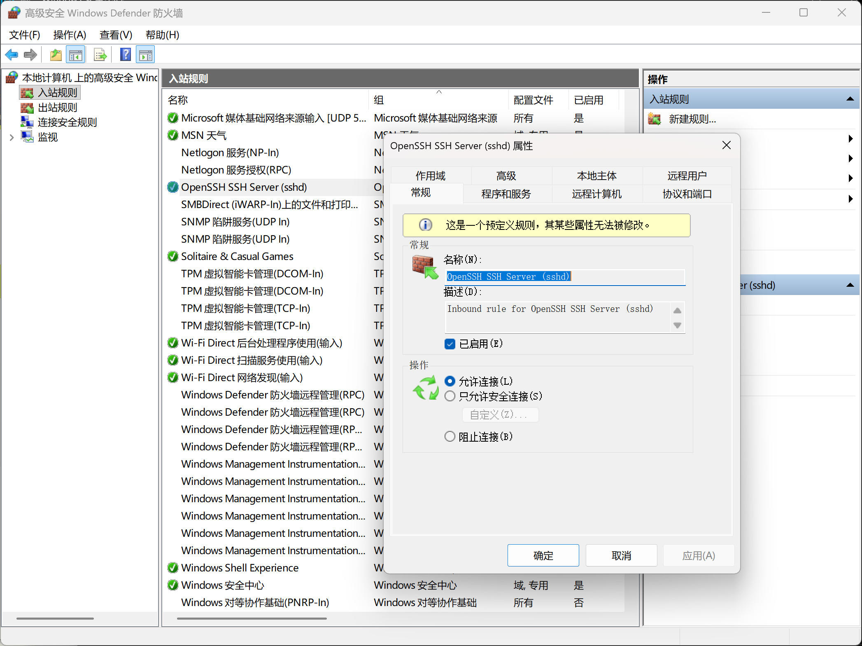Click the Back arrow toolbar icon
The height and width of the screenshot is (646, 862).
click(12, 55)
